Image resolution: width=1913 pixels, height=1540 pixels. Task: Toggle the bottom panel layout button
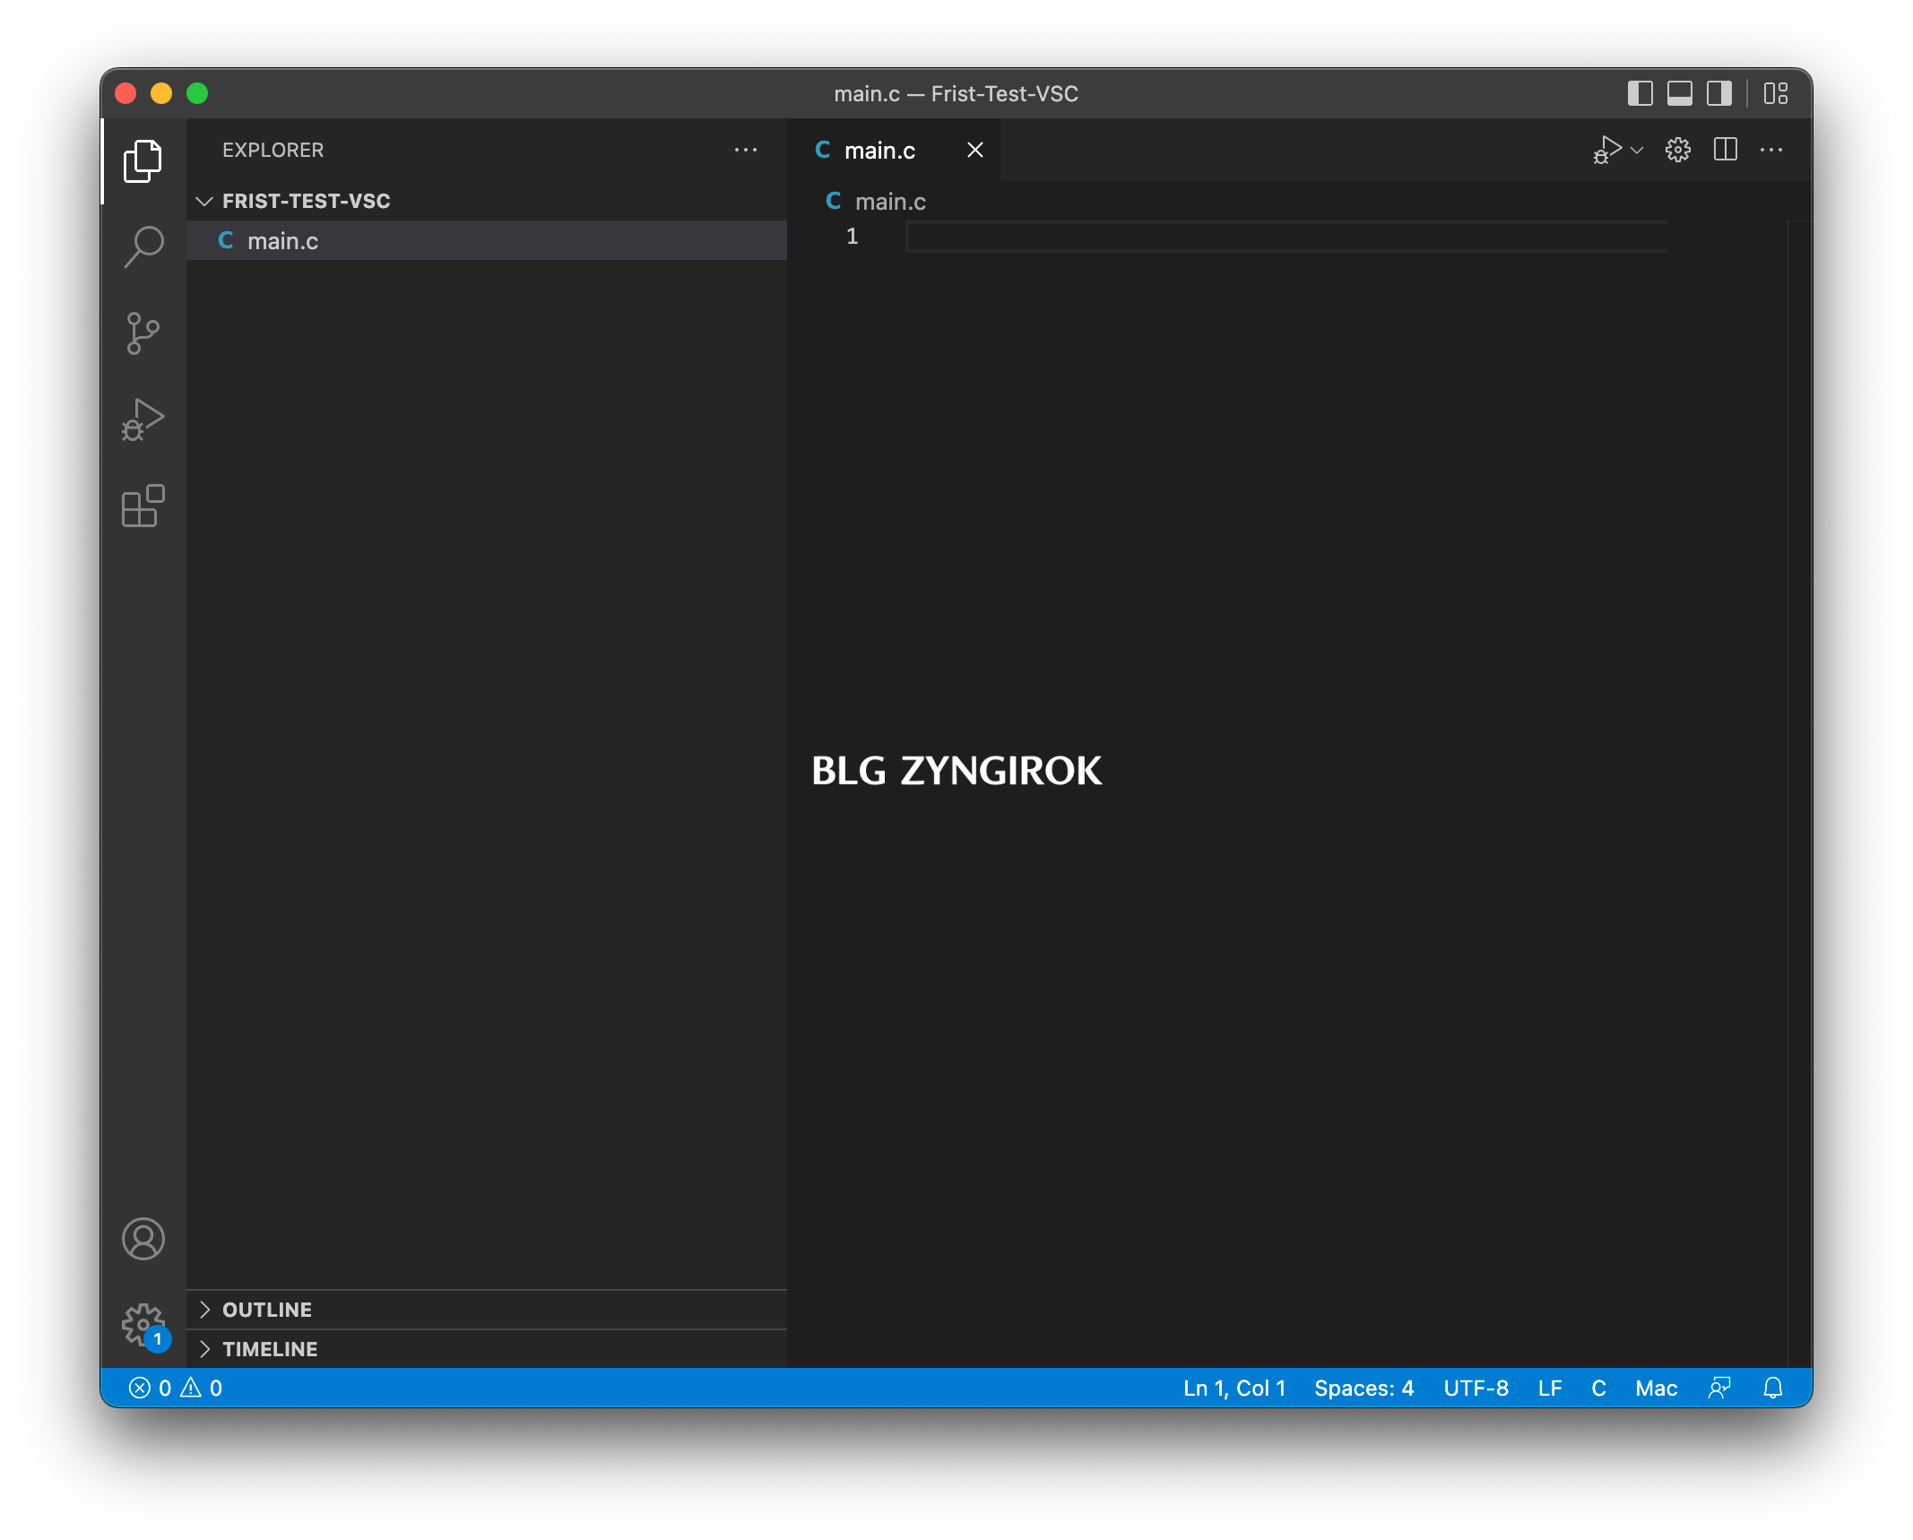click(1679, 93)
